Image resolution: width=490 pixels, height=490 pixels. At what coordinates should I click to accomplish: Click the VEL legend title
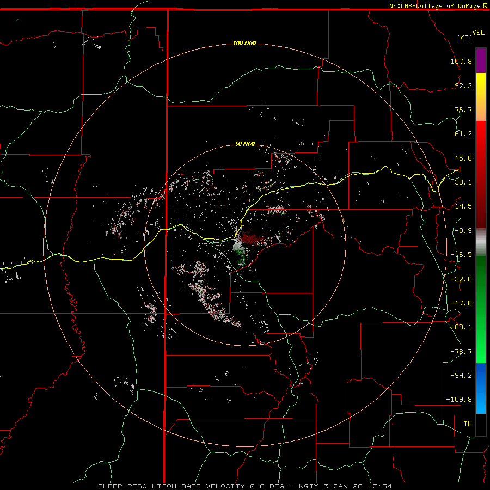click(478, 33)
